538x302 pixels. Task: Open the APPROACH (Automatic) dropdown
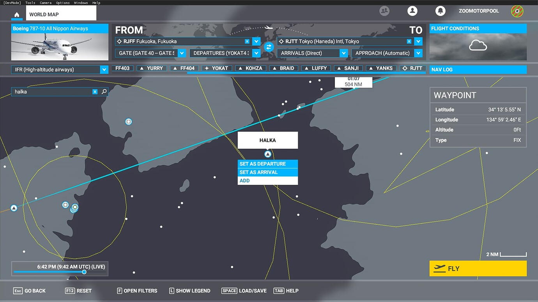[x=418, y=53]
